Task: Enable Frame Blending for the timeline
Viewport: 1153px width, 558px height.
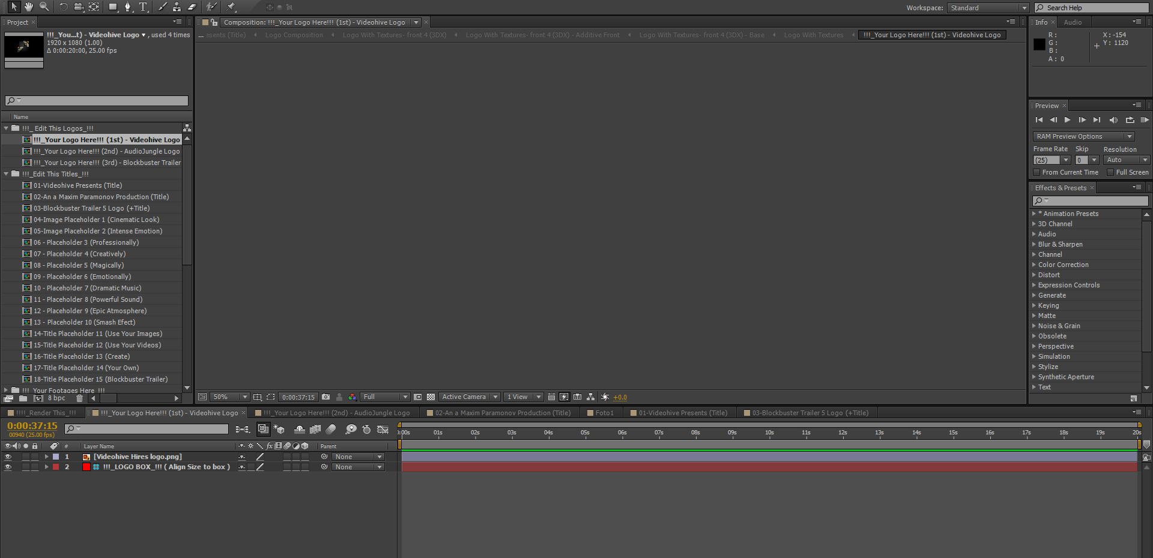Action: [315, 429]
